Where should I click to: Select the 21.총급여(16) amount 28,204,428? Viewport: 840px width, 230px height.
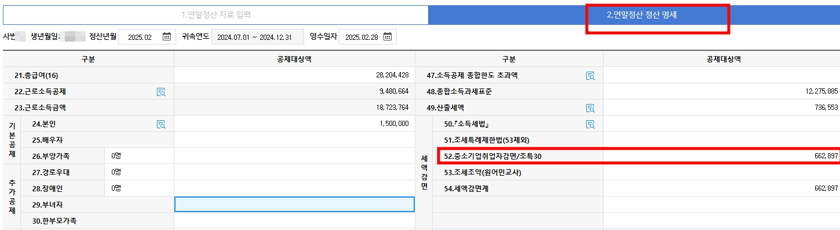(393, 76)
